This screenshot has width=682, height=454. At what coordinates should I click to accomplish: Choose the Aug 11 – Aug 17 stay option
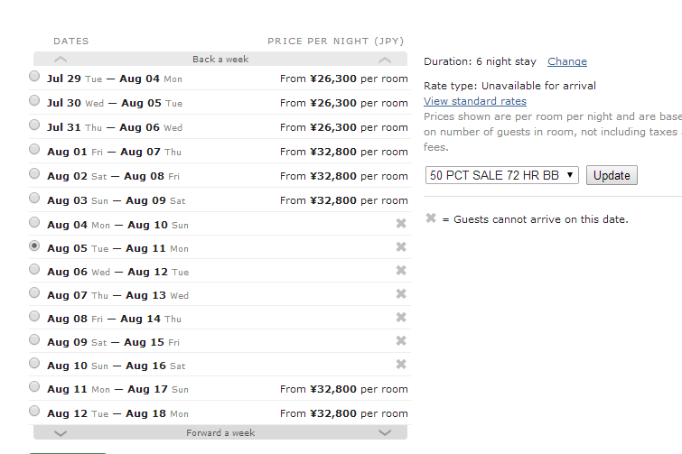click(x=34, y=387)
